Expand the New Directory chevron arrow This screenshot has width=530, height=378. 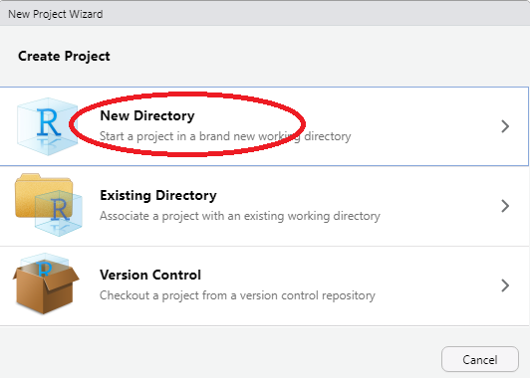(505, 126)
